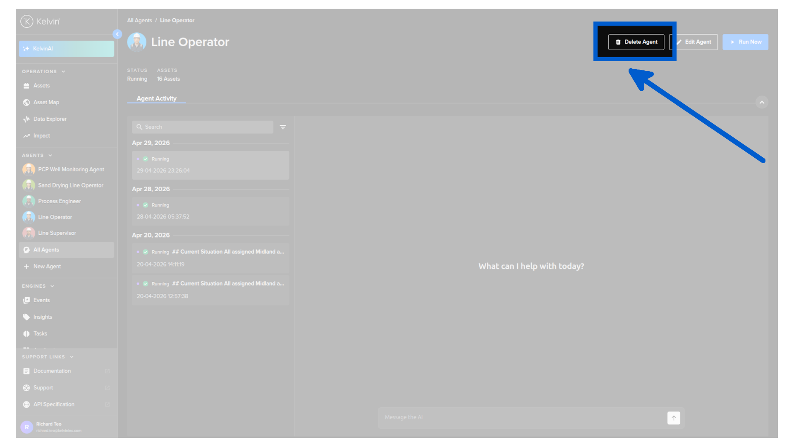Open Documentation external link
The width and height of the screenshot is (794, 447).
pyautogui.click(x=108, y=371)
